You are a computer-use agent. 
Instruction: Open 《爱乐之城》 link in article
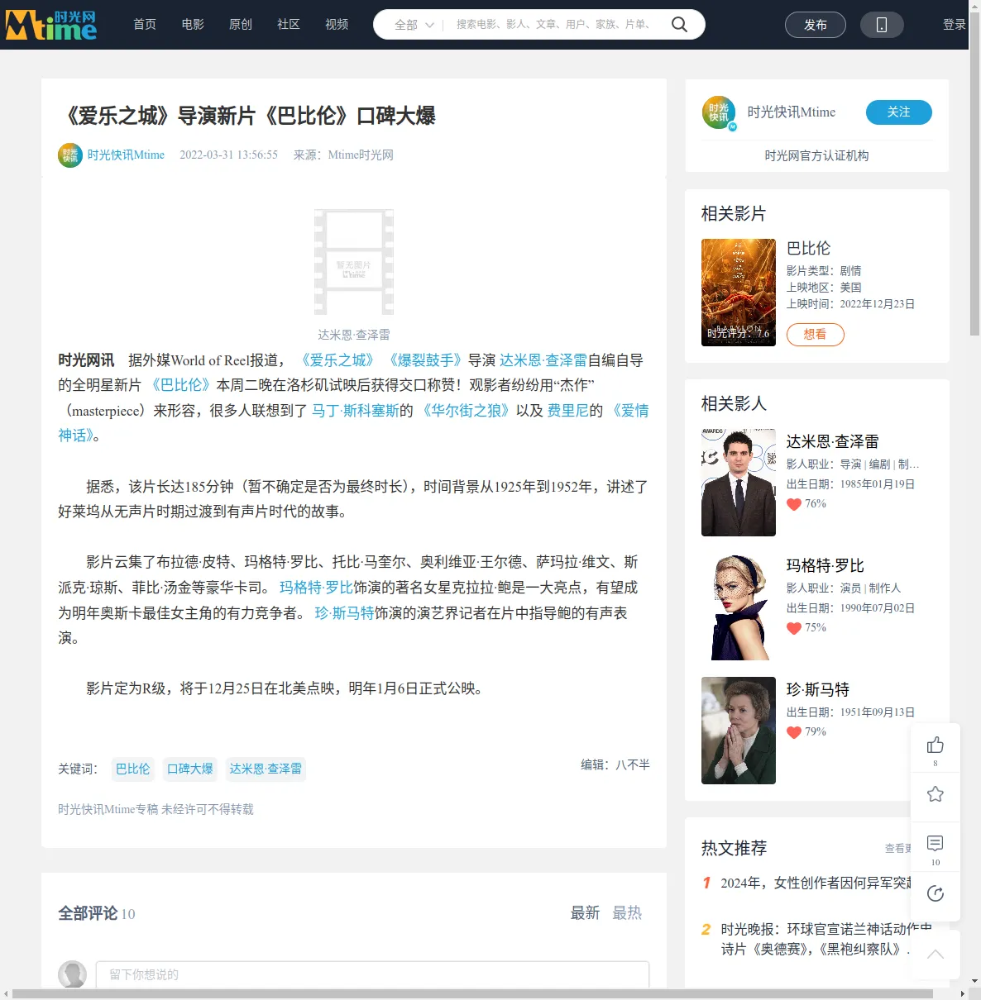tap(337, 360)
